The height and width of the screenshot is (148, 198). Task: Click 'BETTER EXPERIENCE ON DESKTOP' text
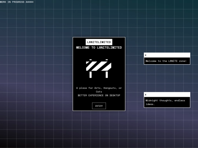coord(99,95)
